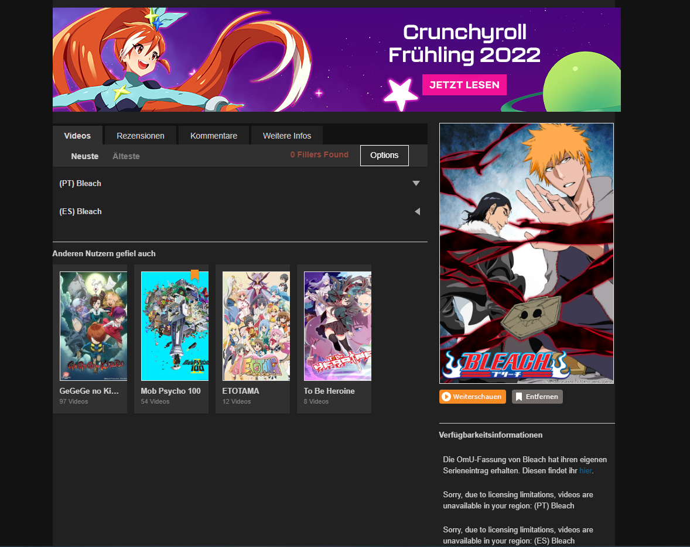Open the (PT) Bleach season row

point(80,183)
